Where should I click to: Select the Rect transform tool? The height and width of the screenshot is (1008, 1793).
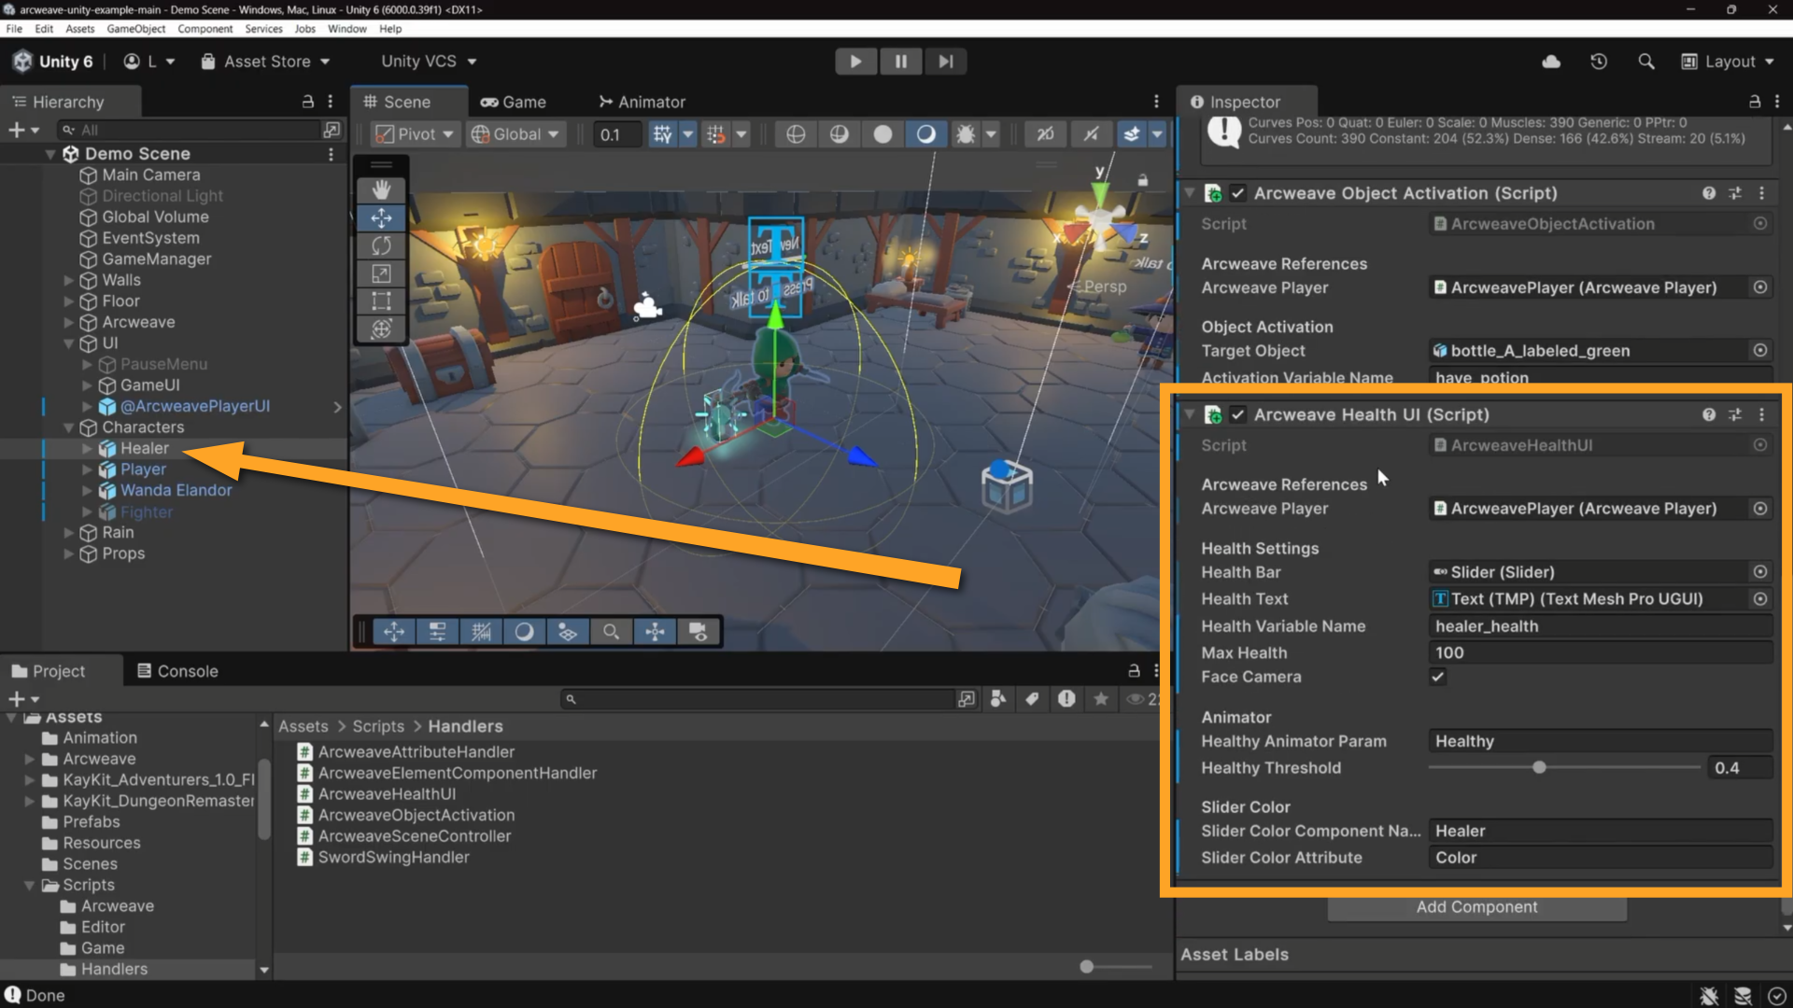point(381,301)
